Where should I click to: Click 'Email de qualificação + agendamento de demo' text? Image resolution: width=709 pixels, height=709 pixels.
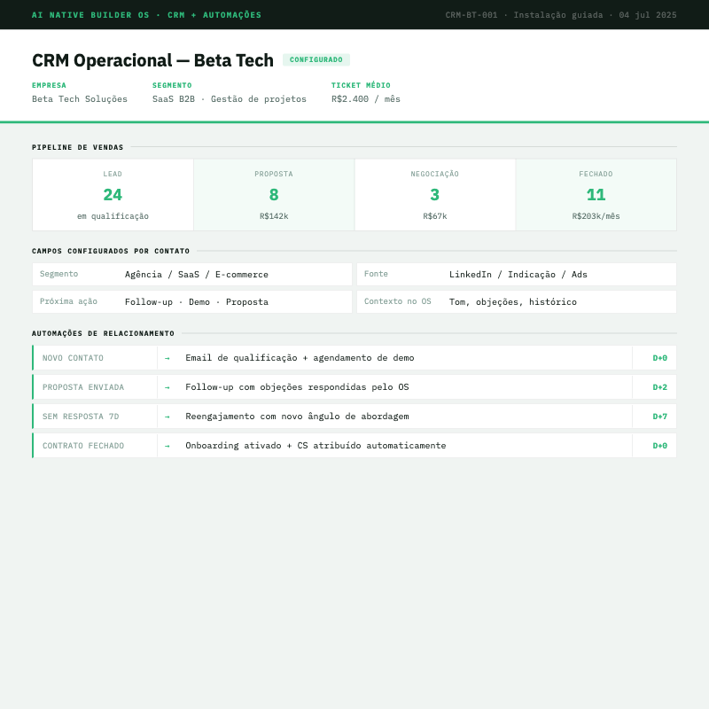pos(300,358)
